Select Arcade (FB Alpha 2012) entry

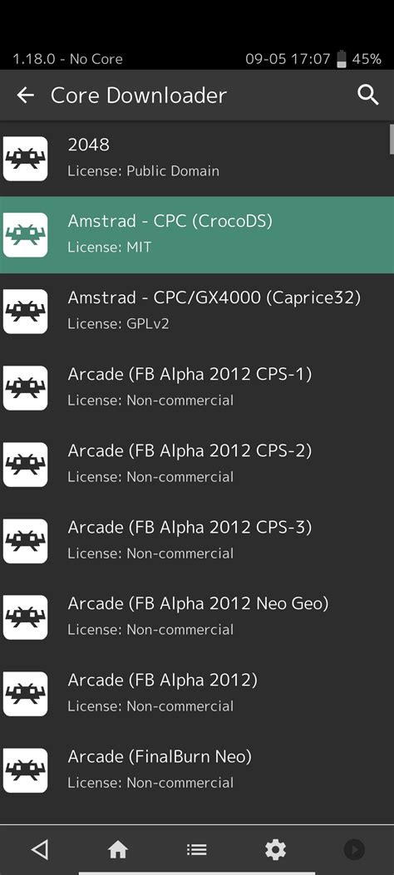(x=197, y=694)
